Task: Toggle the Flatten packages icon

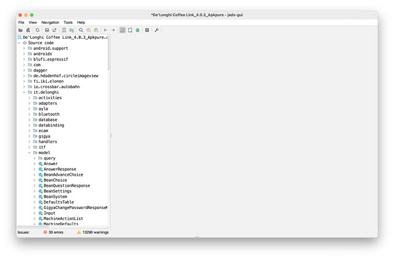Action: (x=71, y=30)
